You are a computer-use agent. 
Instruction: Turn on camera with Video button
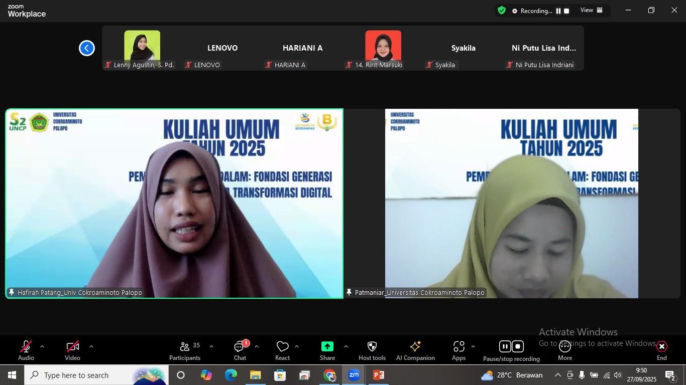(72, 350)
